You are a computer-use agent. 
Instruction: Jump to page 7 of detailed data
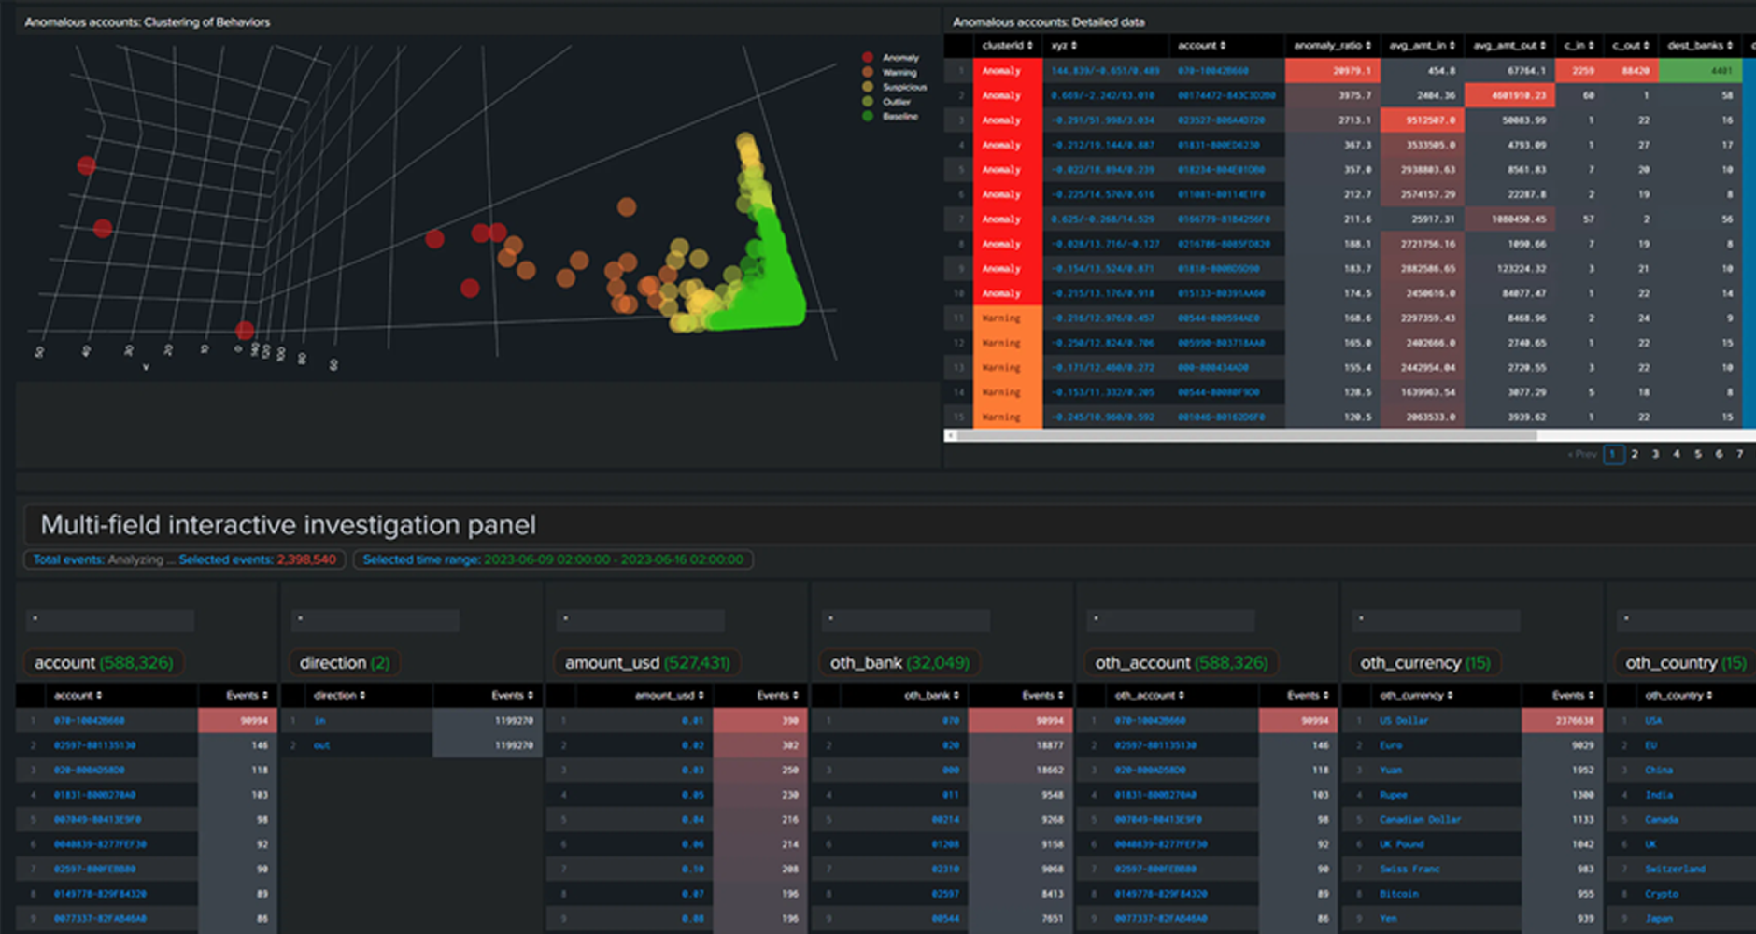[x=1739, y=454]
